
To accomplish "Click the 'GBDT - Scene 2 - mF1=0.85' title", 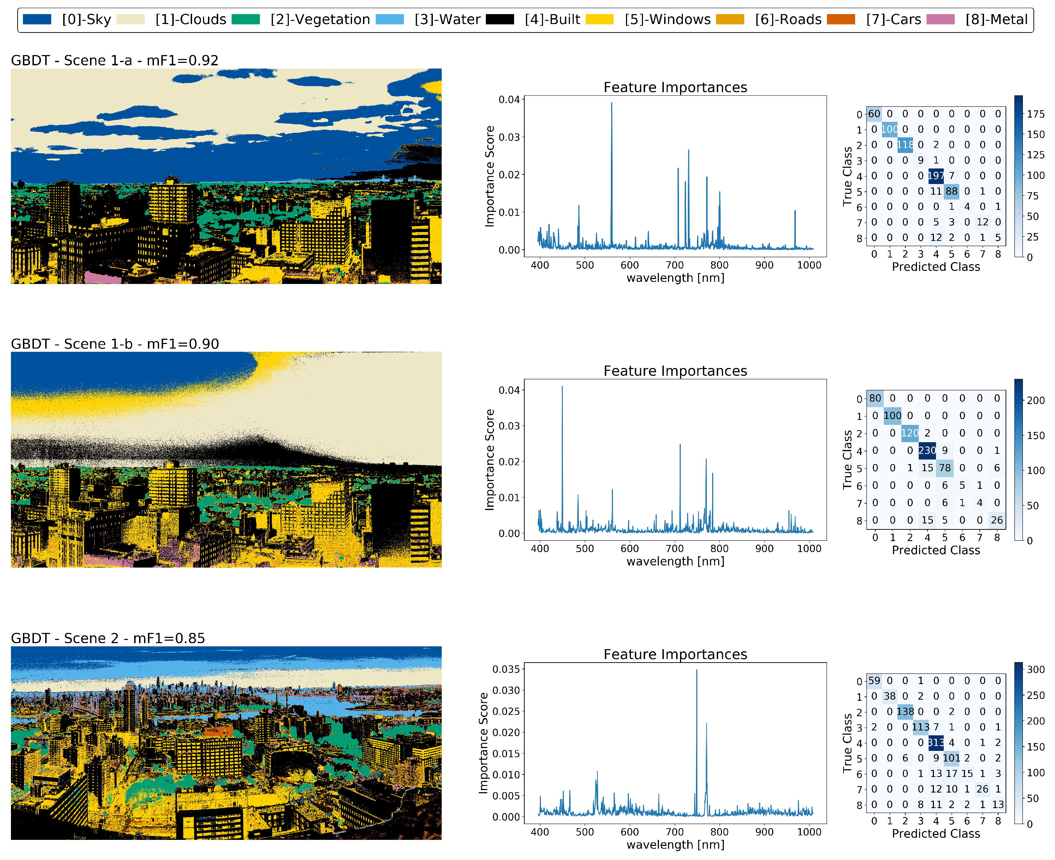I will coord(108,638).
